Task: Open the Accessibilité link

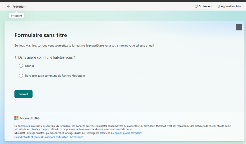Action: pyautogui.click(x=77, y=137)
